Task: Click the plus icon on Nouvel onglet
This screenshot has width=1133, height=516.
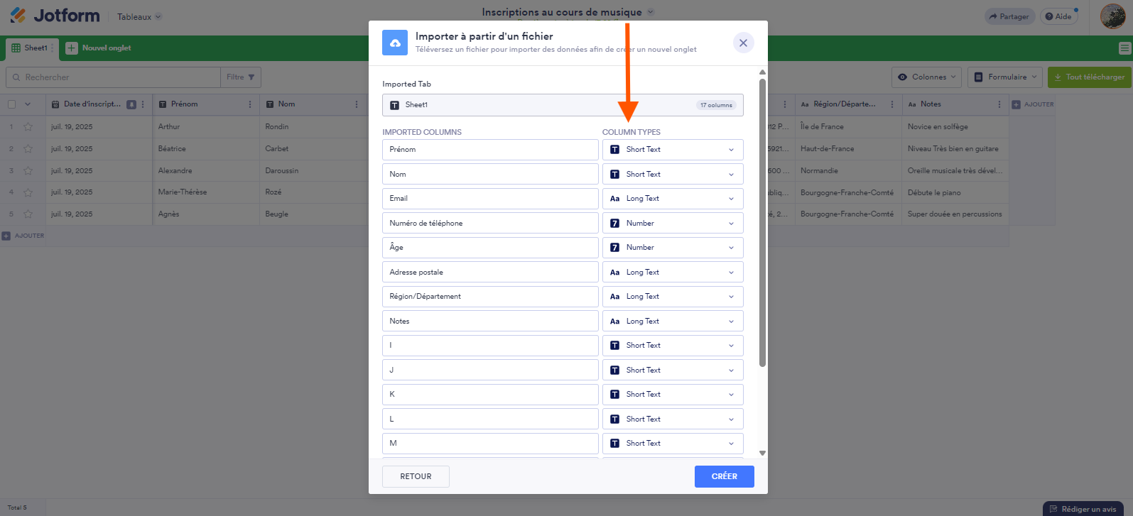Action: [x=72, y=48]
